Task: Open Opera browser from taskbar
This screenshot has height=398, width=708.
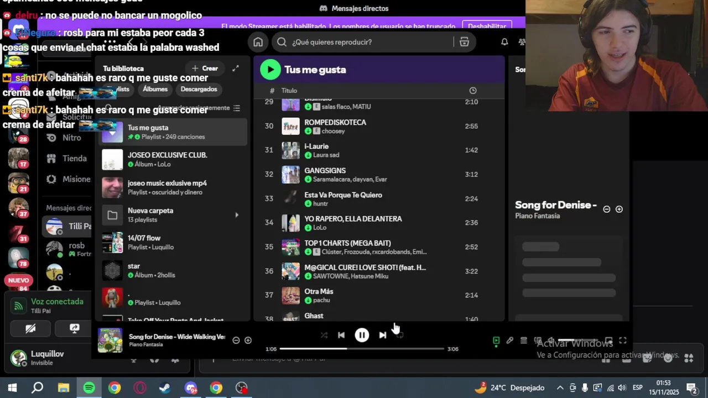Action: click(140, 388)
